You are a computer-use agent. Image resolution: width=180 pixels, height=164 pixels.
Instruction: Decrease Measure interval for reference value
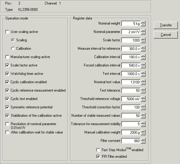coord(143,50)
